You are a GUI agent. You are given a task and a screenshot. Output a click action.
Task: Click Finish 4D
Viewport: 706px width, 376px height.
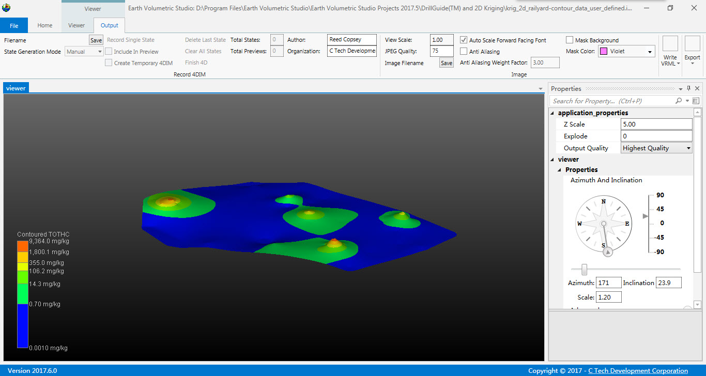[196, 62]
